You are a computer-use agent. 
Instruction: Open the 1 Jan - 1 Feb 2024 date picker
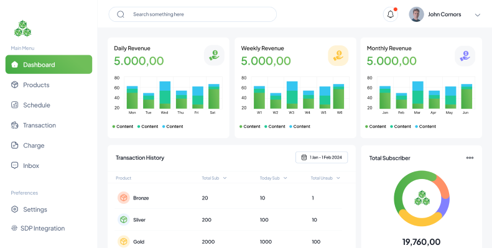pyautogui.click(x=322, y=157)
